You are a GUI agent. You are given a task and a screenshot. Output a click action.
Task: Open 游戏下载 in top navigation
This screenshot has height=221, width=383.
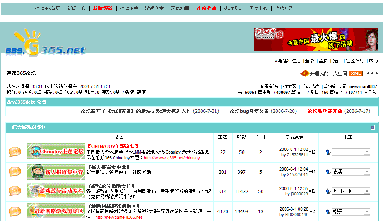(129, 9)
